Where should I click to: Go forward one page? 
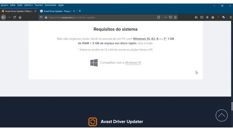tap(9, 17)
